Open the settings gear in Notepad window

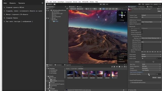click(43, 3)
